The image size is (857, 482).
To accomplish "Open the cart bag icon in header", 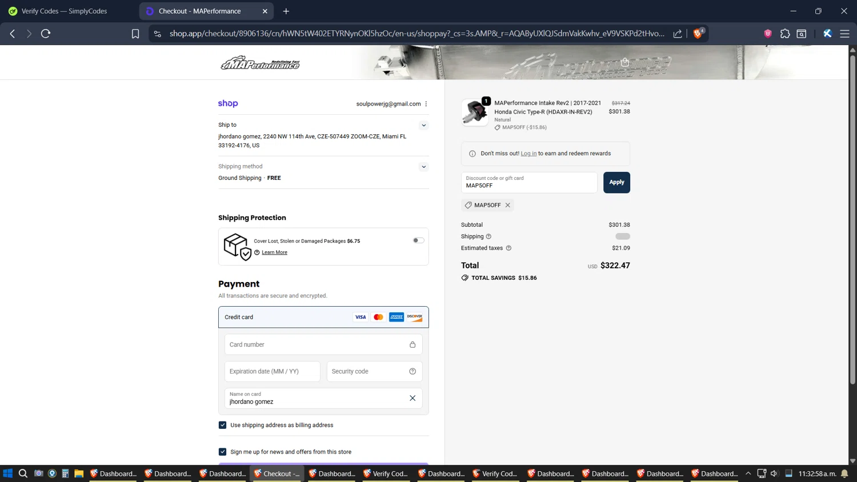I will click(x=625, y=62).
